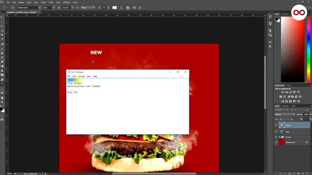The image size is (312, 175).
Task: Open the font style Bold dropdown
Action: [54, 8]
